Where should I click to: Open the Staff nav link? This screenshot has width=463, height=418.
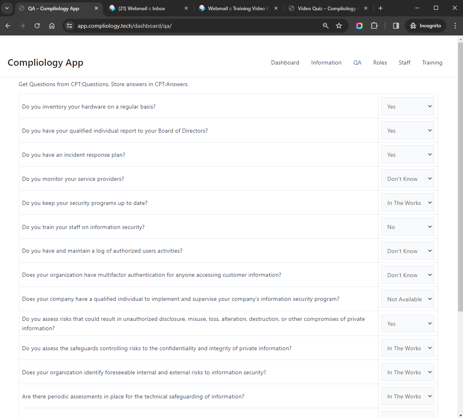click(x=404, y=62)
